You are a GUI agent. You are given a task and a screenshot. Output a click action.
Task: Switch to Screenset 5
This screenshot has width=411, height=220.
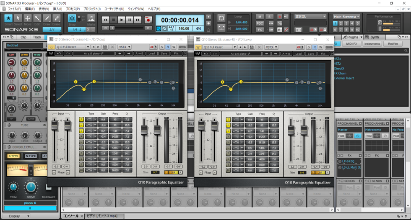coord(357,23)
